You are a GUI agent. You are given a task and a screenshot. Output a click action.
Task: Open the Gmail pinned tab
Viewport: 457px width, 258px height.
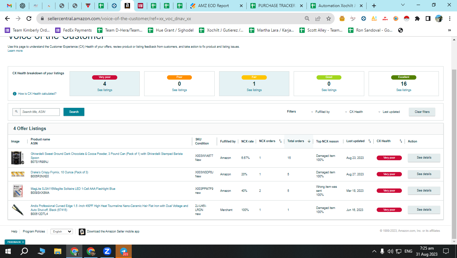(x=9, y=6)
